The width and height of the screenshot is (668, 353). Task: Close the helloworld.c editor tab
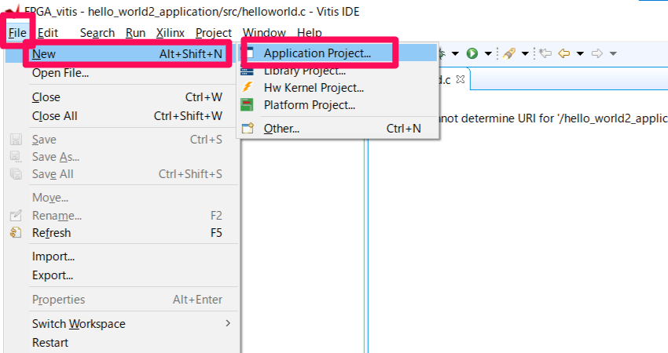[460, 79]
